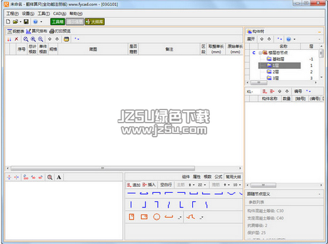Move row up in rebar table toolbar

tap(50, 39)
